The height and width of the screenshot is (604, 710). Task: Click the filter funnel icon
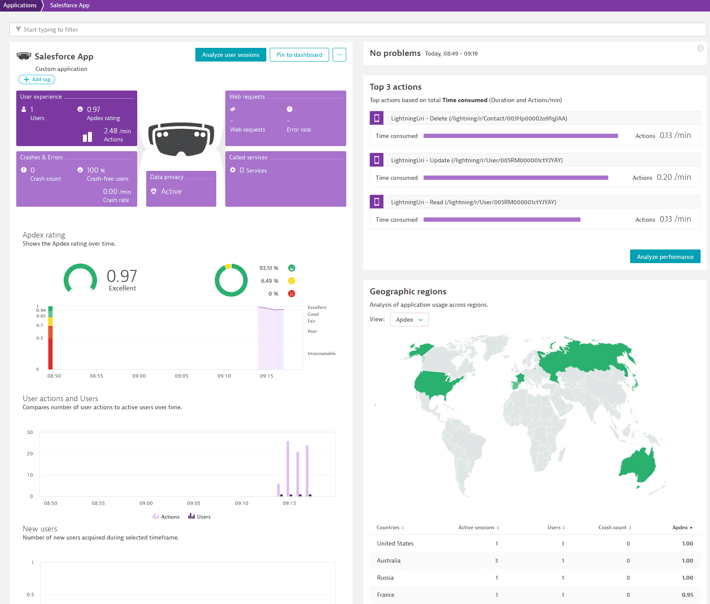coord(18,29)
